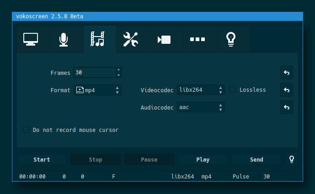Image resolution: width=315 pixels, height=194 pixels.
Task: Expand the Format mp4 dropdown
Action: [x=98, y=90]
